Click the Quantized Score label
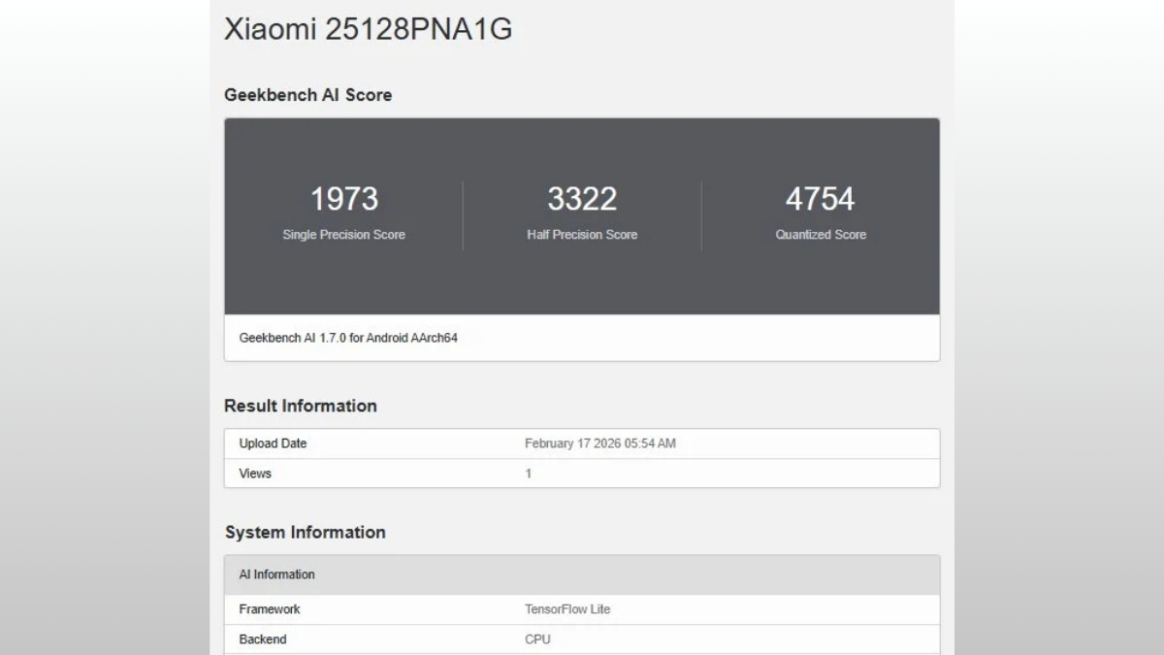 820,234
